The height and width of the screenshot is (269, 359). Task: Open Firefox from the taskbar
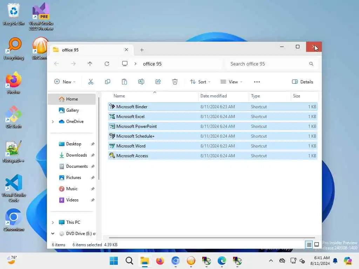point(160,261)
